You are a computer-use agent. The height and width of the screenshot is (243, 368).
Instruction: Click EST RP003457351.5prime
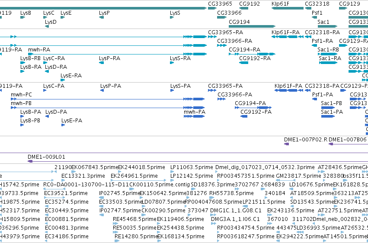[x=218, y=180]
